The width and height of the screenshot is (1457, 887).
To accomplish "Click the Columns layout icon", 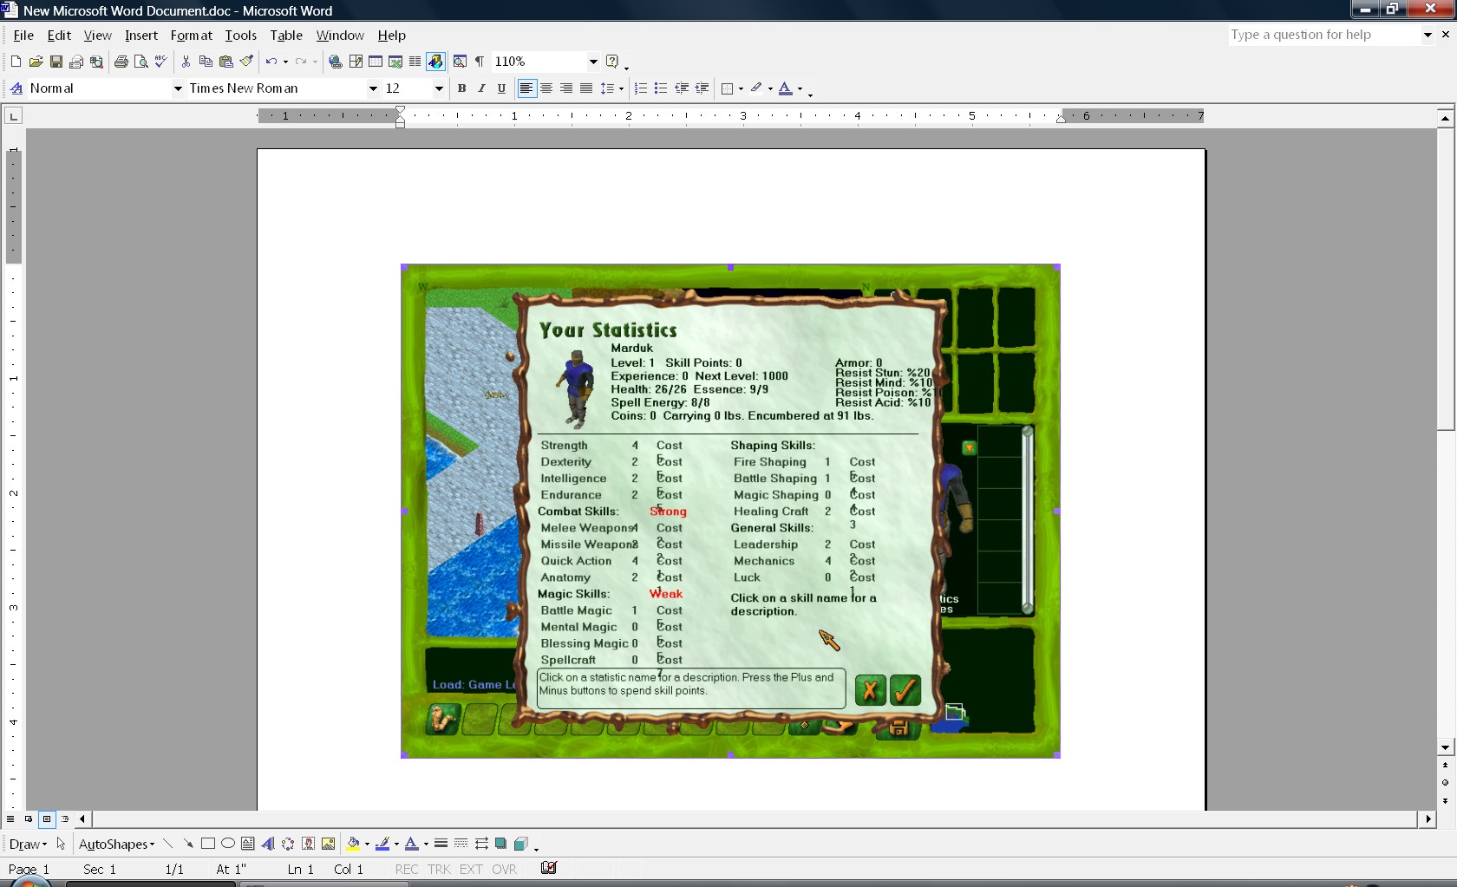I will click(x=415, y=62).
